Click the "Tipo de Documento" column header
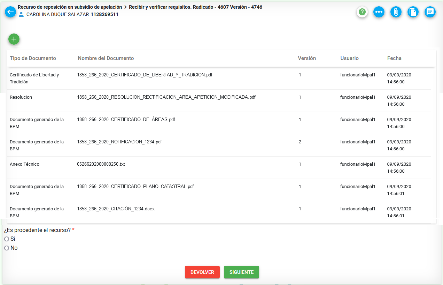 [33, 58]
